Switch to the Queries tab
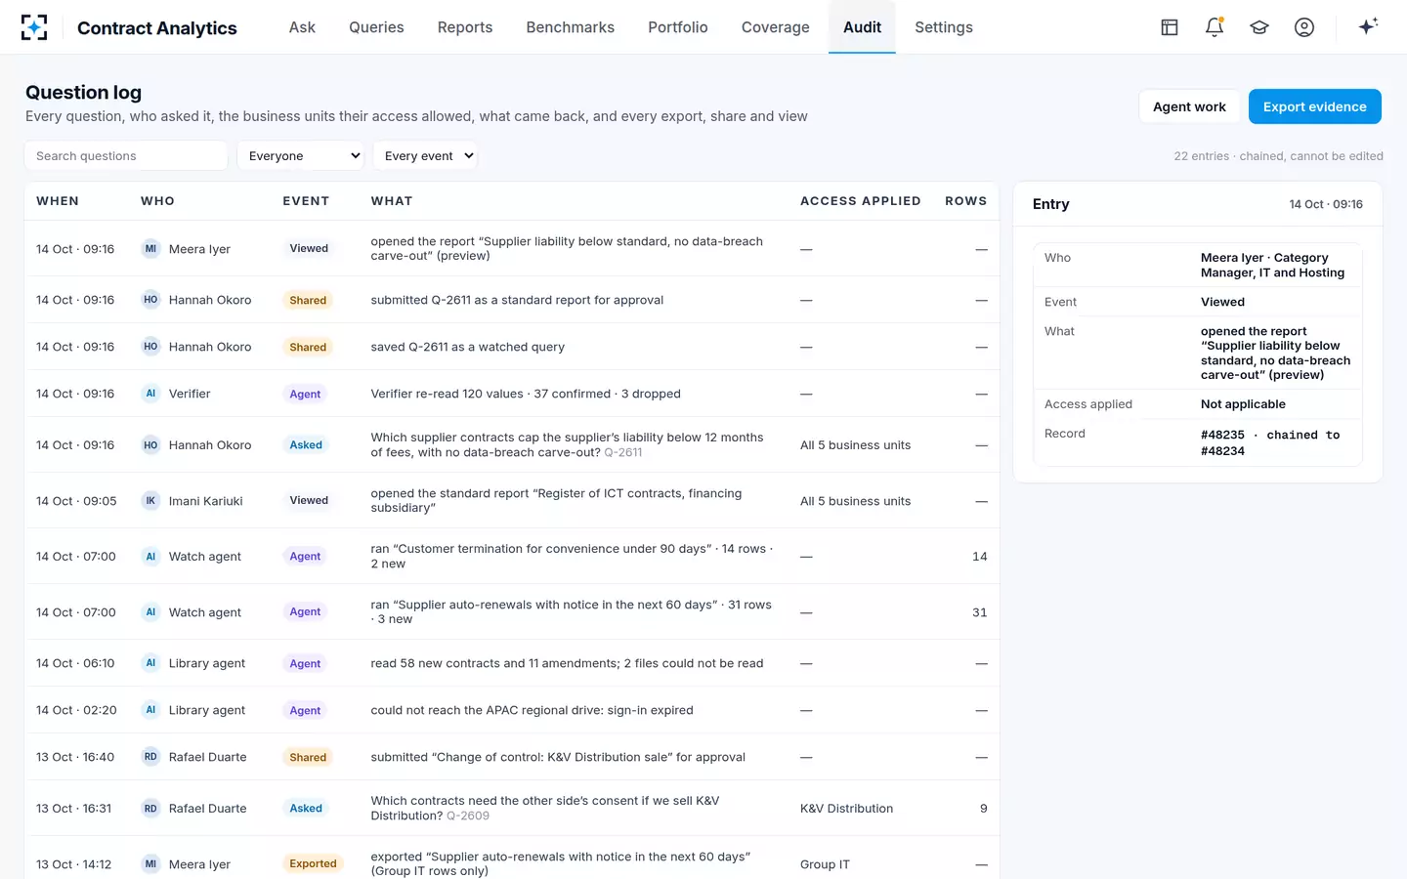The height and width of the screenshot is (879, 1407). pos(376,27)
